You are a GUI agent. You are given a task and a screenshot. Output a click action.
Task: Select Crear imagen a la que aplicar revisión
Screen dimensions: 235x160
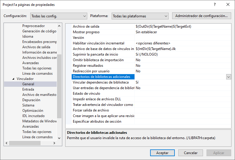click(x=103, y=116)
